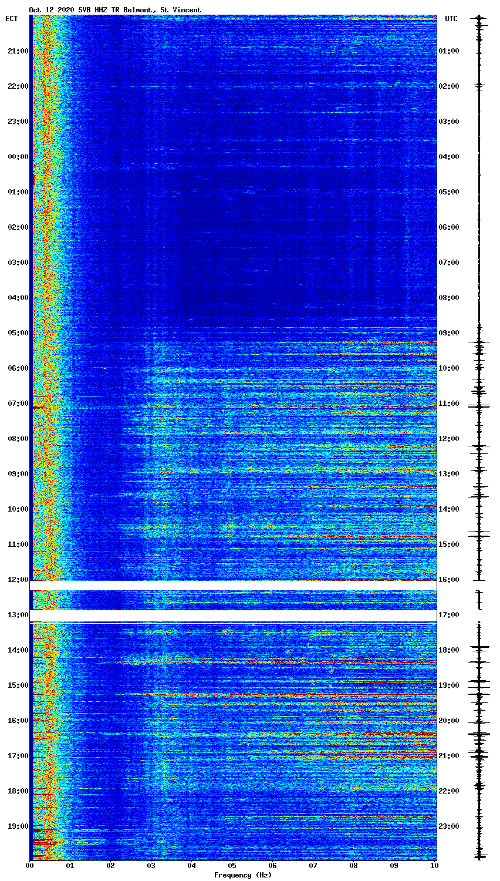Click the 10:00 UTC time label

click(449, 368)
